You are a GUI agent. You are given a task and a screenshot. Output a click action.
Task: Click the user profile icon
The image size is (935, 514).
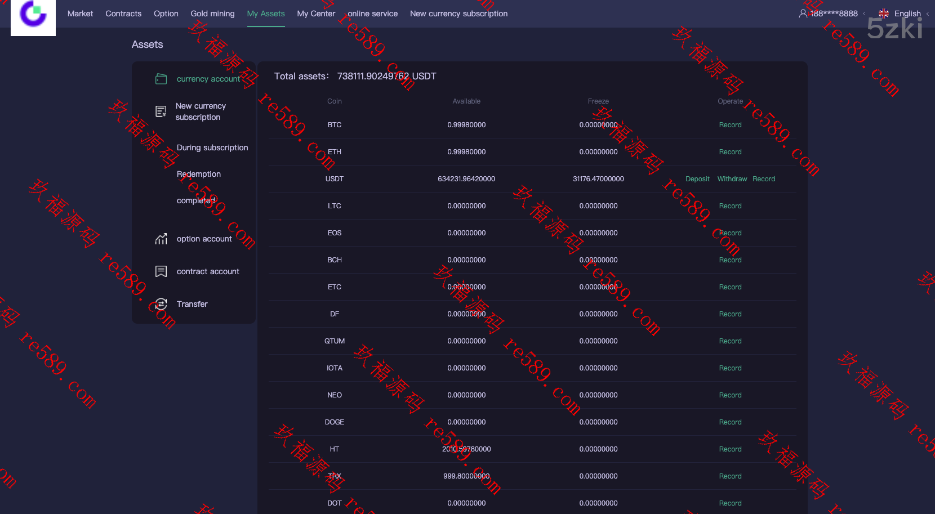[x=803, y=14]
